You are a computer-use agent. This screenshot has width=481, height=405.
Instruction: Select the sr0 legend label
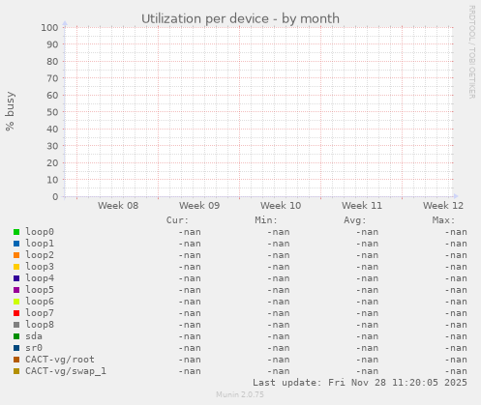pos(34,348)
